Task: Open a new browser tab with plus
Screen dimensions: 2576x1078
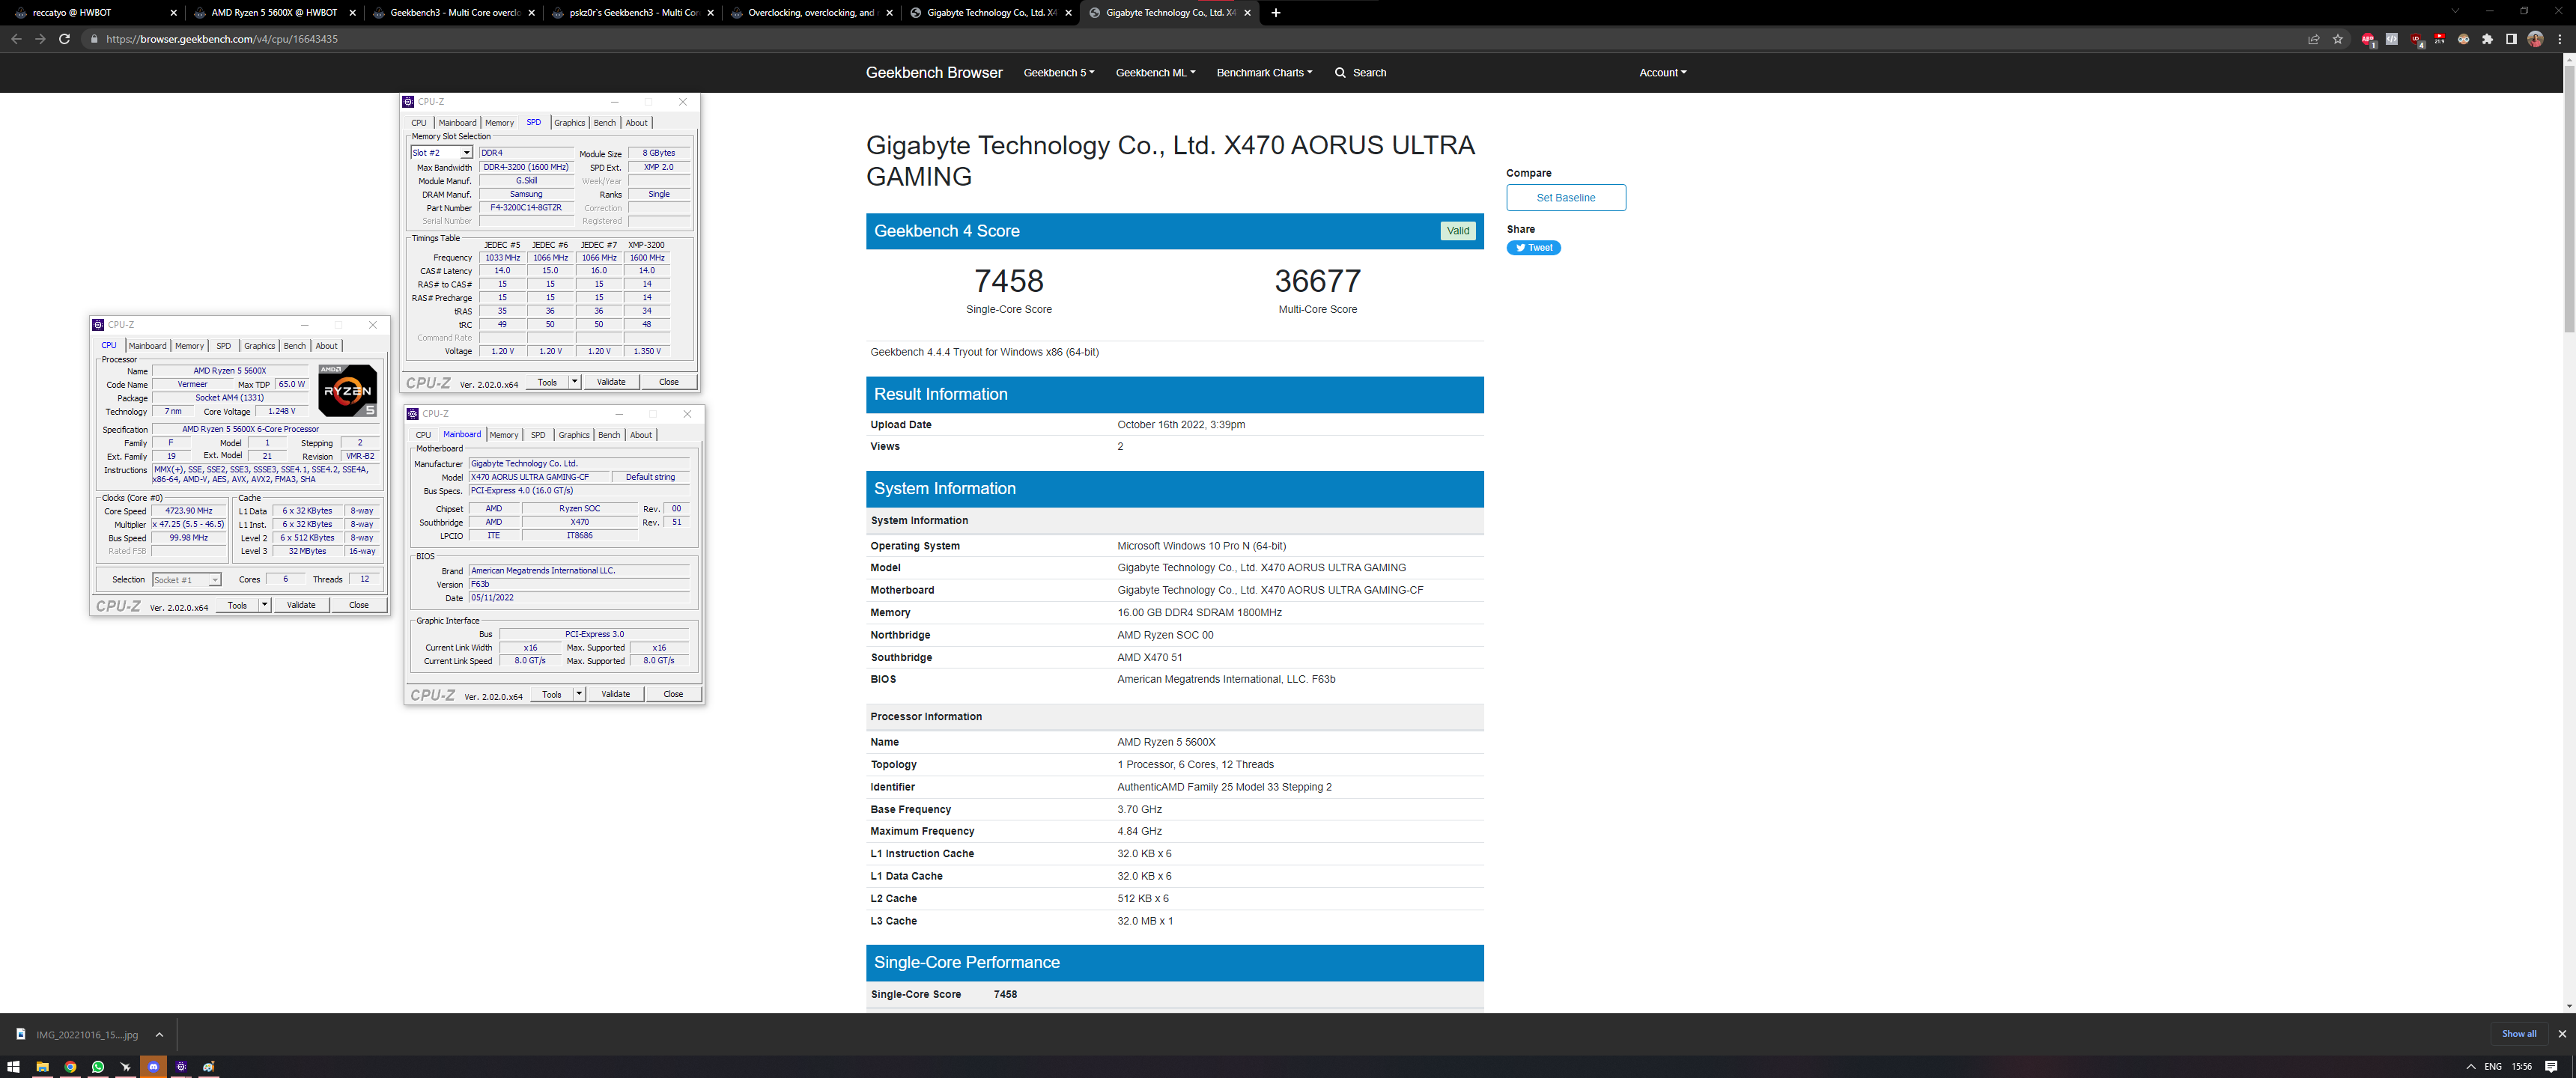Action: pyautogui.click(x=1276, y=13)
